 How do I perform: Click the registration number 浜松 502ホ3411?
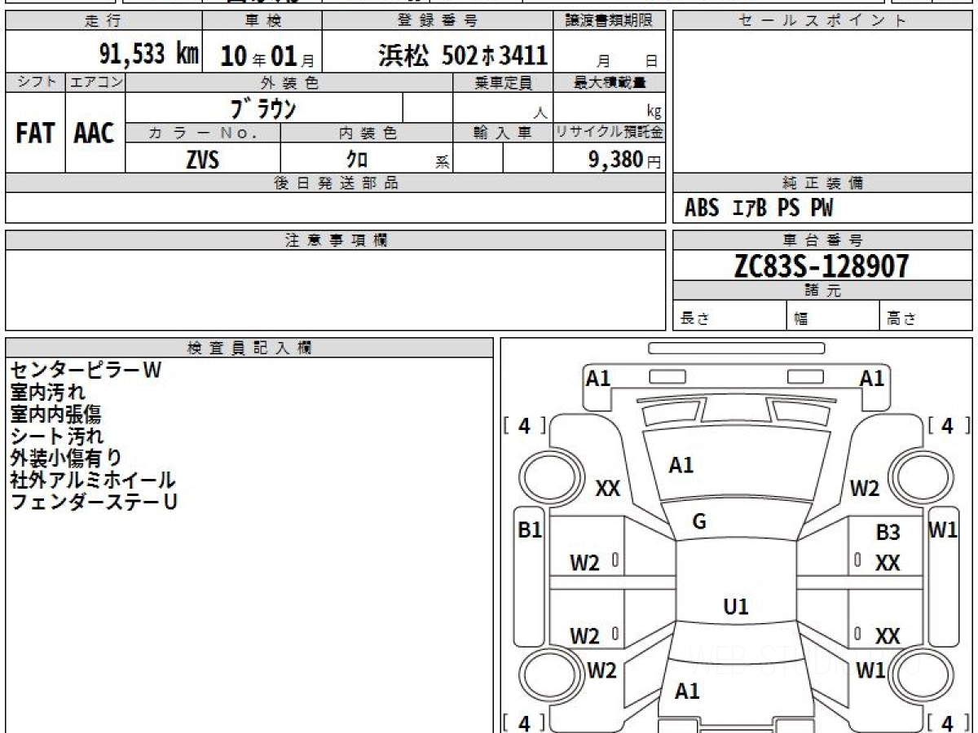(462, 55)
